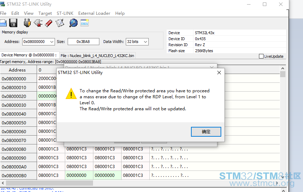Switch to Device Memory @ 0x08000000 tab
The height and width of the screenshot is (192, 303).
pos(29,55)
